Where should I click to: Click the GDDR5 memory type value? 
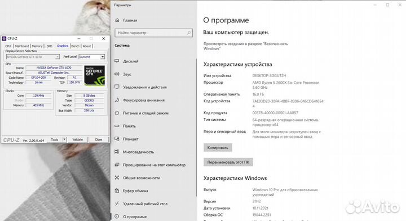point(89,101)
